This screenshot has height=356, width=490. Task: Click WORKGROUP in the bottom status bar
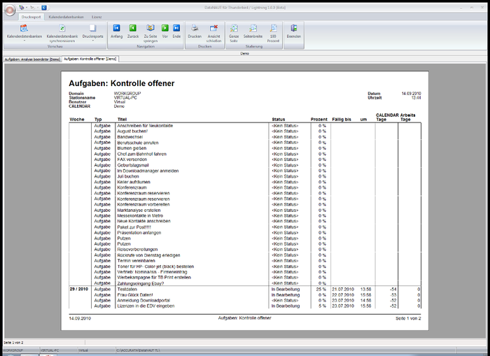click(x=13, y=350)
